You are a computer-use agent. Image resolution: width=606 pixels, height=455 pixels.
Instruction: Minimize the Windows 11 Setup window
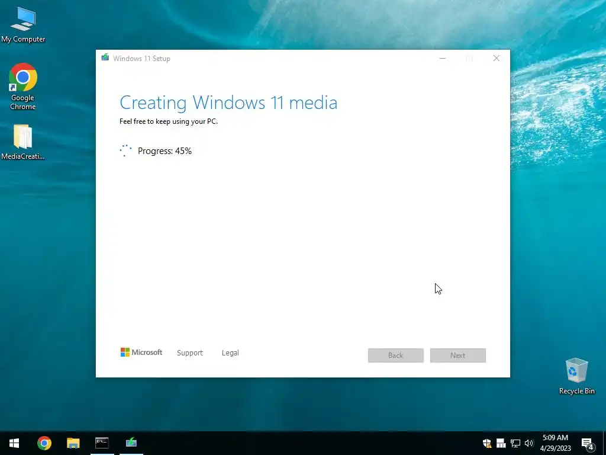point(443,59)
